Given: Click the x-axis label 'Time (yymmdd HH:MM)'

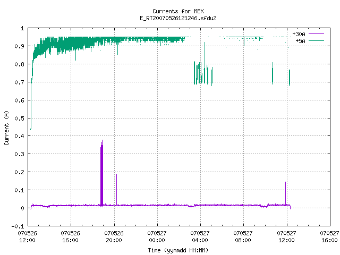Looking at the screenshot, I should click(178, 250).
